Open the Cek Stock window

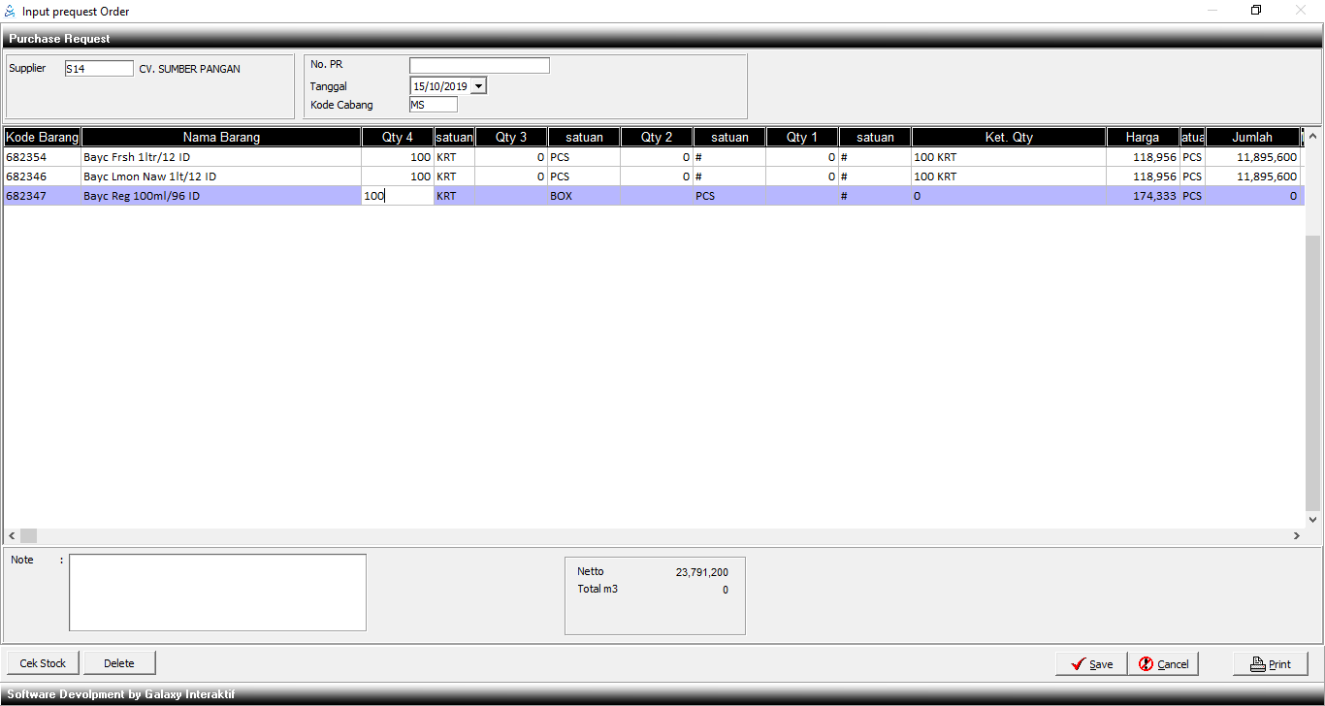tap(43, 663)
